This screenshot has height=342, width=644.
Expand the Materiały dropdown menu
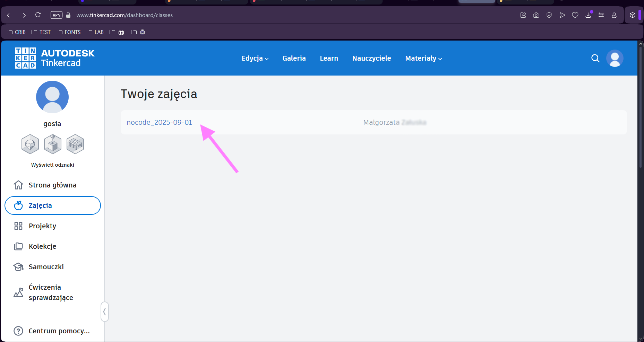coord(423,58)
